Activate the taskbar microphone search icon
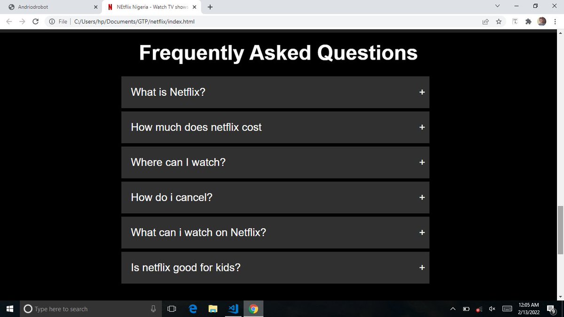The height and width of the screenshot is (317, 564). click(x=153, y=309)
